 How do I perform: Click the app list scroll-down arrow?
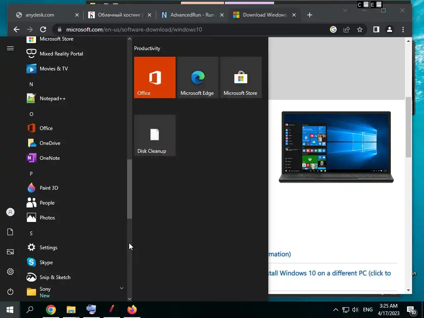pyautogui.click(x=130, y=299)
